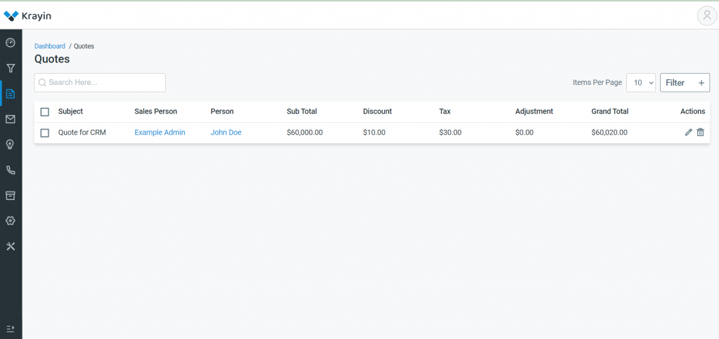This screenshot has width=719, height=339.
Task: Click the $0.00 adjustment value
Action: click(525, 133)
